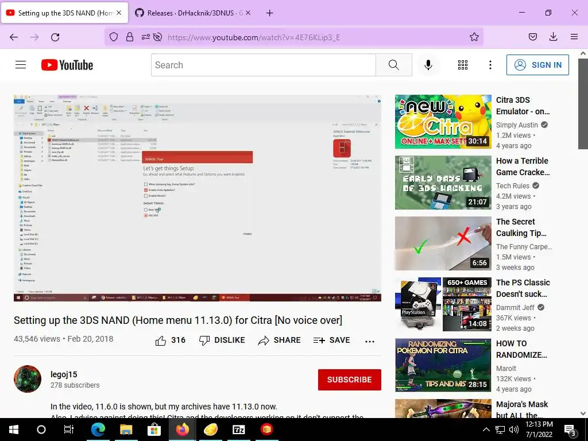The height and width of the screenshot is (441, 588).
Task: Type in the YouTube Search field
Action: click(x=263, y=65)
